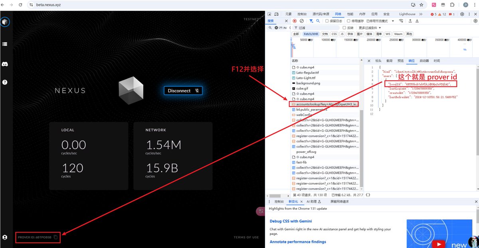The width and height of the screenshot is (479, 248).
Task: Open the 标头 headers tab
Action: (378, 61)
